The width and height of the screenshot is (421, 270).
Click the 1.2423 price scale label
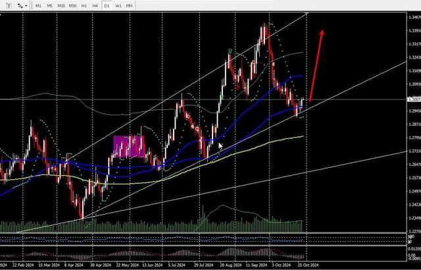pos(414,205)
